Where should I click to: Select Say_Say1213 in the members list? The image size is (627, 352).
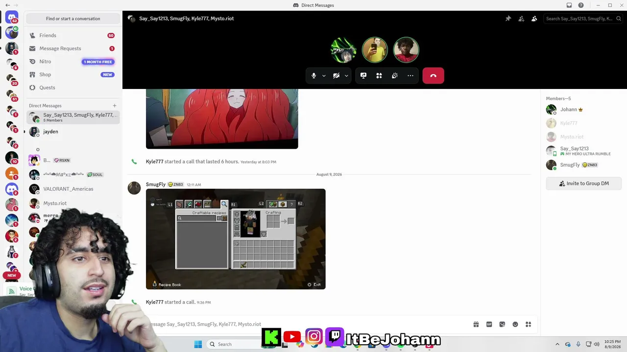(x=583, y=151)
